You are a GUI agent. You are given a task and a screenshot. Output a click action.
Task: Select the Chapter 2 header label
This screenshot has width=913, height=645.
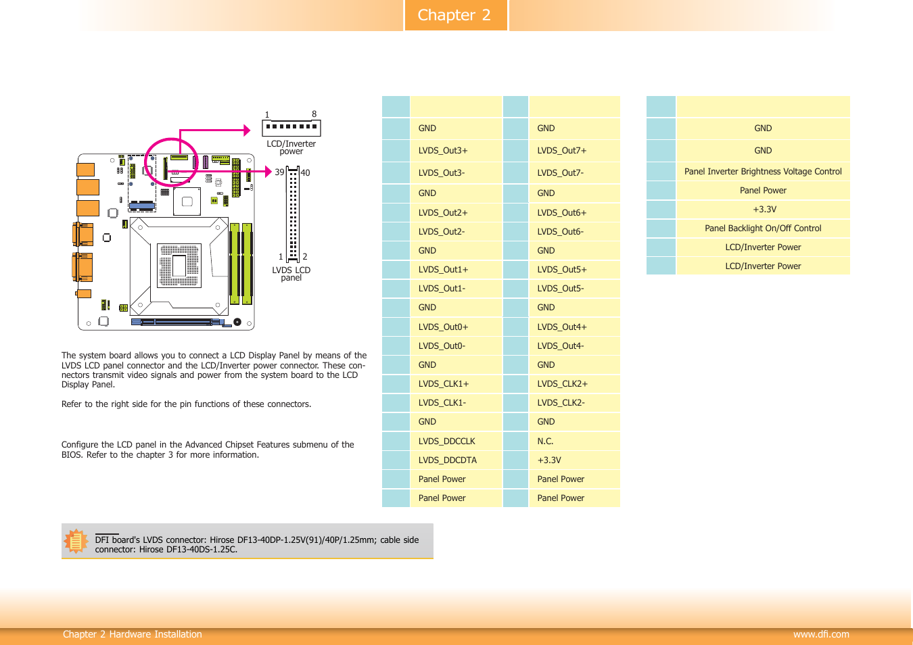pyautogui.click(x=454, y=15)
